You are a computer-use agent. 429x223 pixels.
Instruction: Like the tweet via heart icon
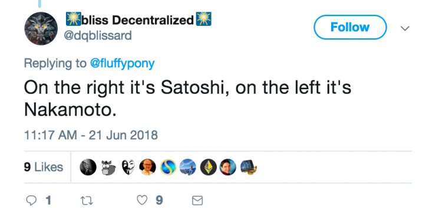[142, 200]
